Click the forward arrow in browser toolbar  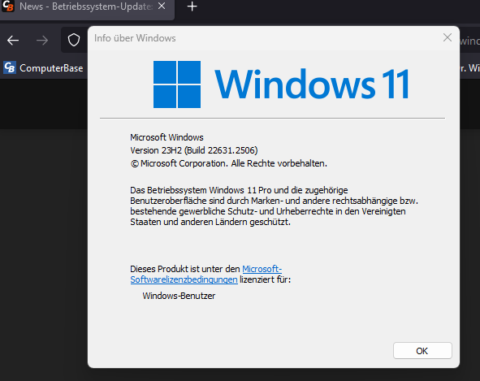[42, 40]
